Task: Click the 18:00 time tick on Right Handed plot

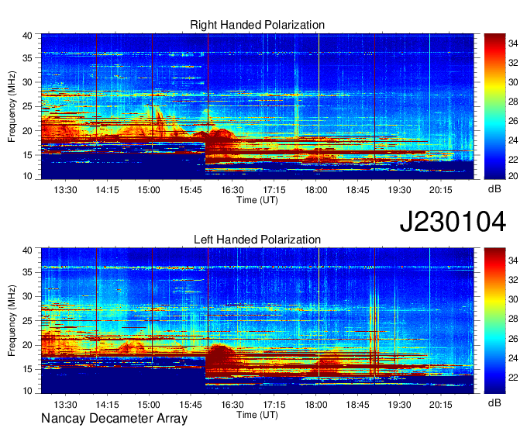Action: point(316,190)
